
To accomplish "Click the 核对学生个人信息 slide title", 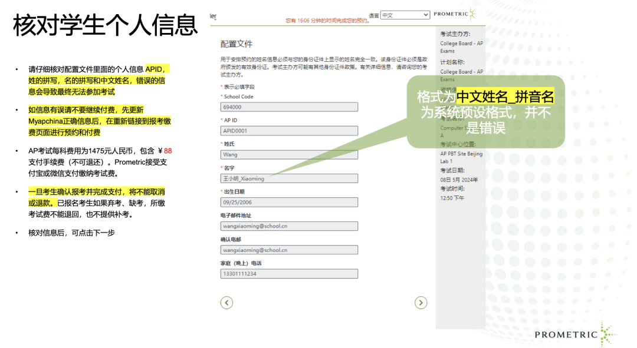I will point(105,25).
